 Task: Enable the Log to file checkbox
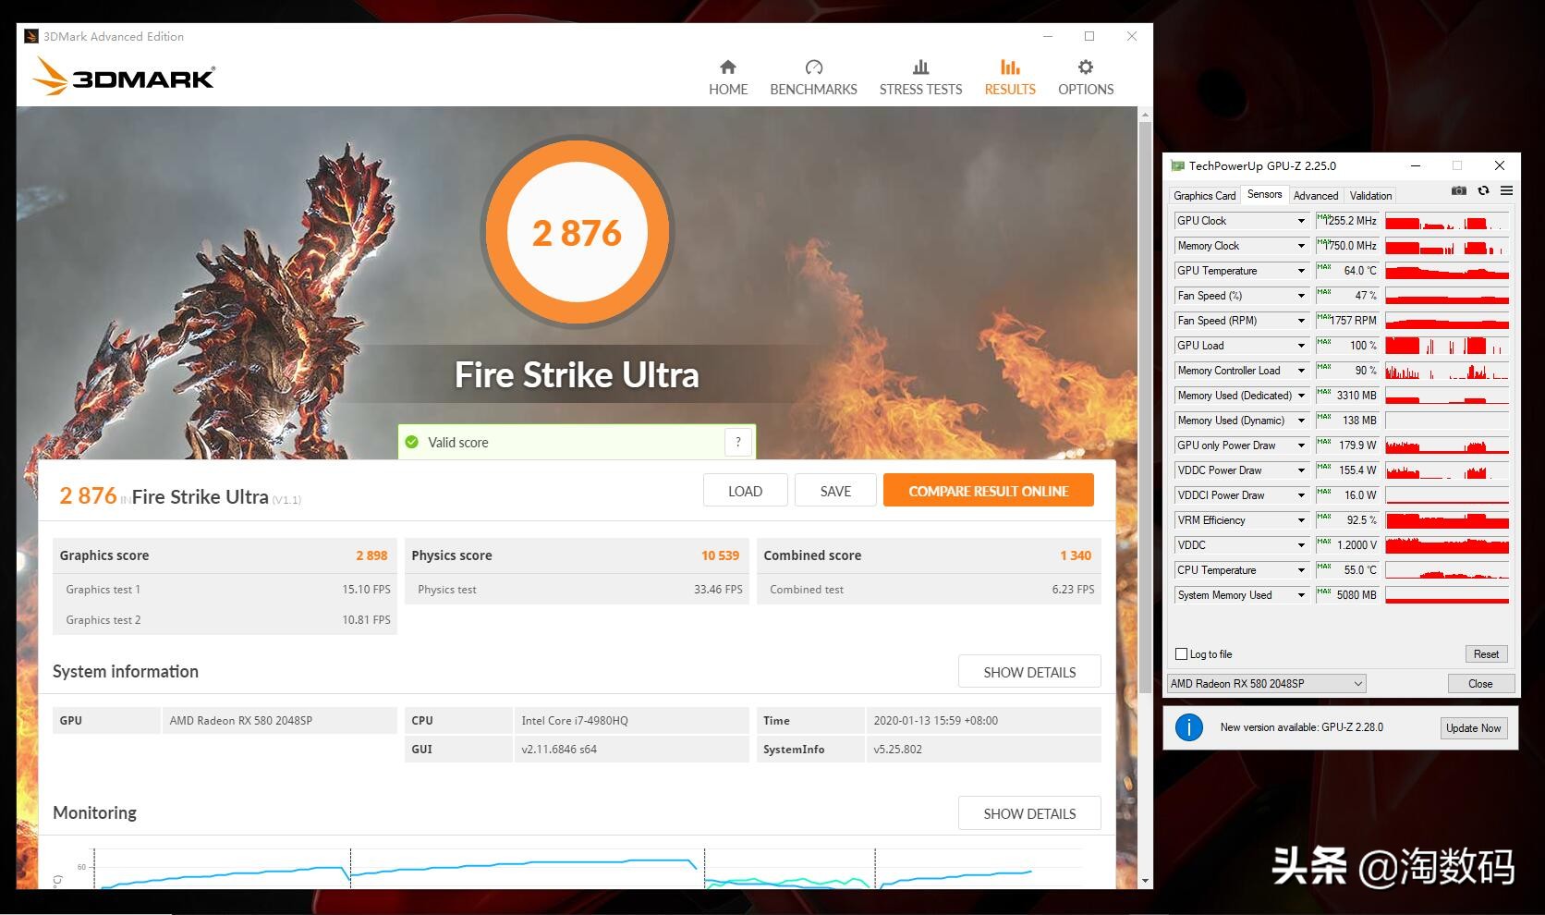[1181, 654]
